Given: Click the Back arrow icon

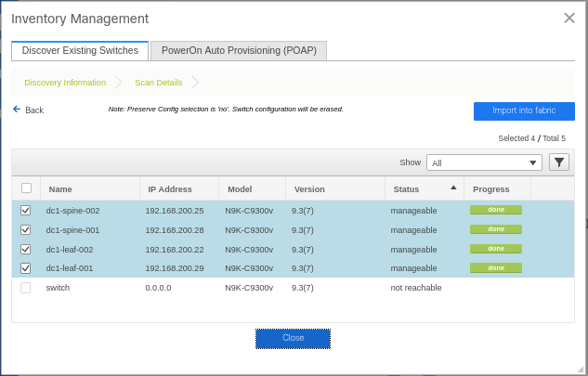Looking at the screenshot, I should coord(17,110).
